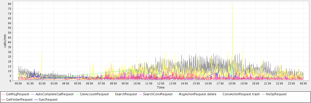Select the cyan MsgActionRequest.delete legend marker
Viewport: 311px width, 103px height.
[176, 94]
